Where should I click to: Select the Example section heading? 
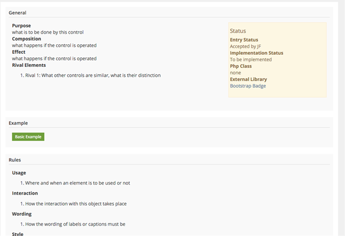[18, 123]
